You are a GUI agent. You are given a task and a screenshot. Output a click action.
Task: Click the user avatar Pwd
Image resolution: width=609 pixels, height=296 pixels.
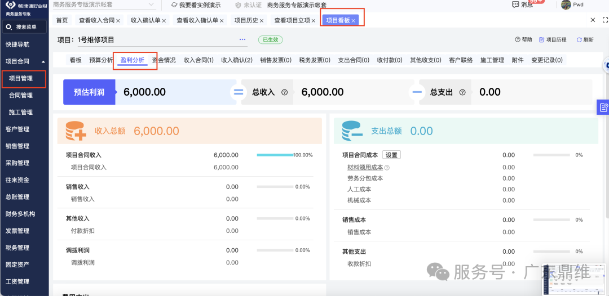(566, 5)
